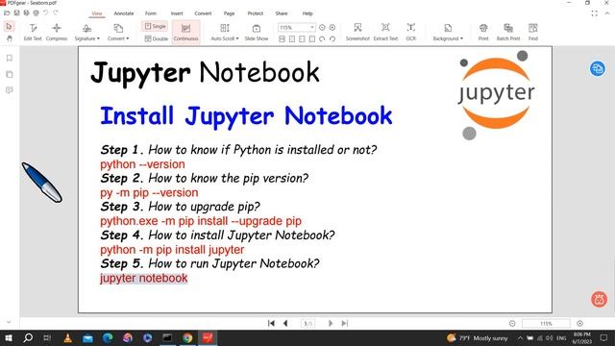Open the Background dropdown
The image size is (615, 346).
pos(448,32)
